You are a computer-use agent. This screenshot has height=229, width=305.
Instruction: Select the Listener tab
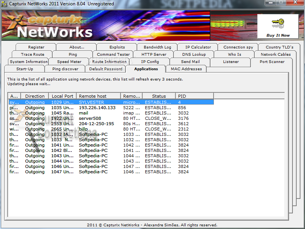[231, 61]
